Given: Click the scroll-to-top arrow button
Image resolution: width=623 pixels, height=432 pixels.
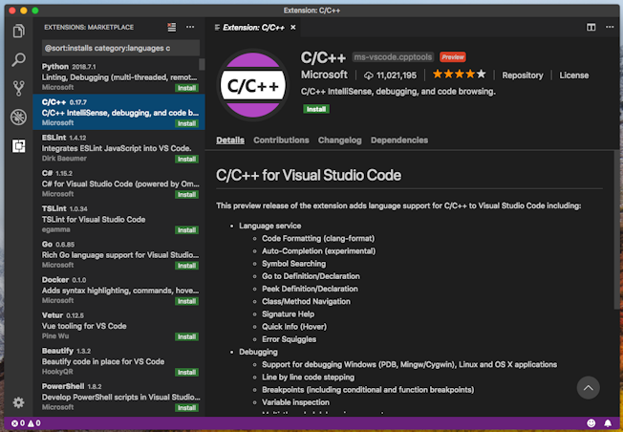Looking at the screenshot, I should [588, 388].
